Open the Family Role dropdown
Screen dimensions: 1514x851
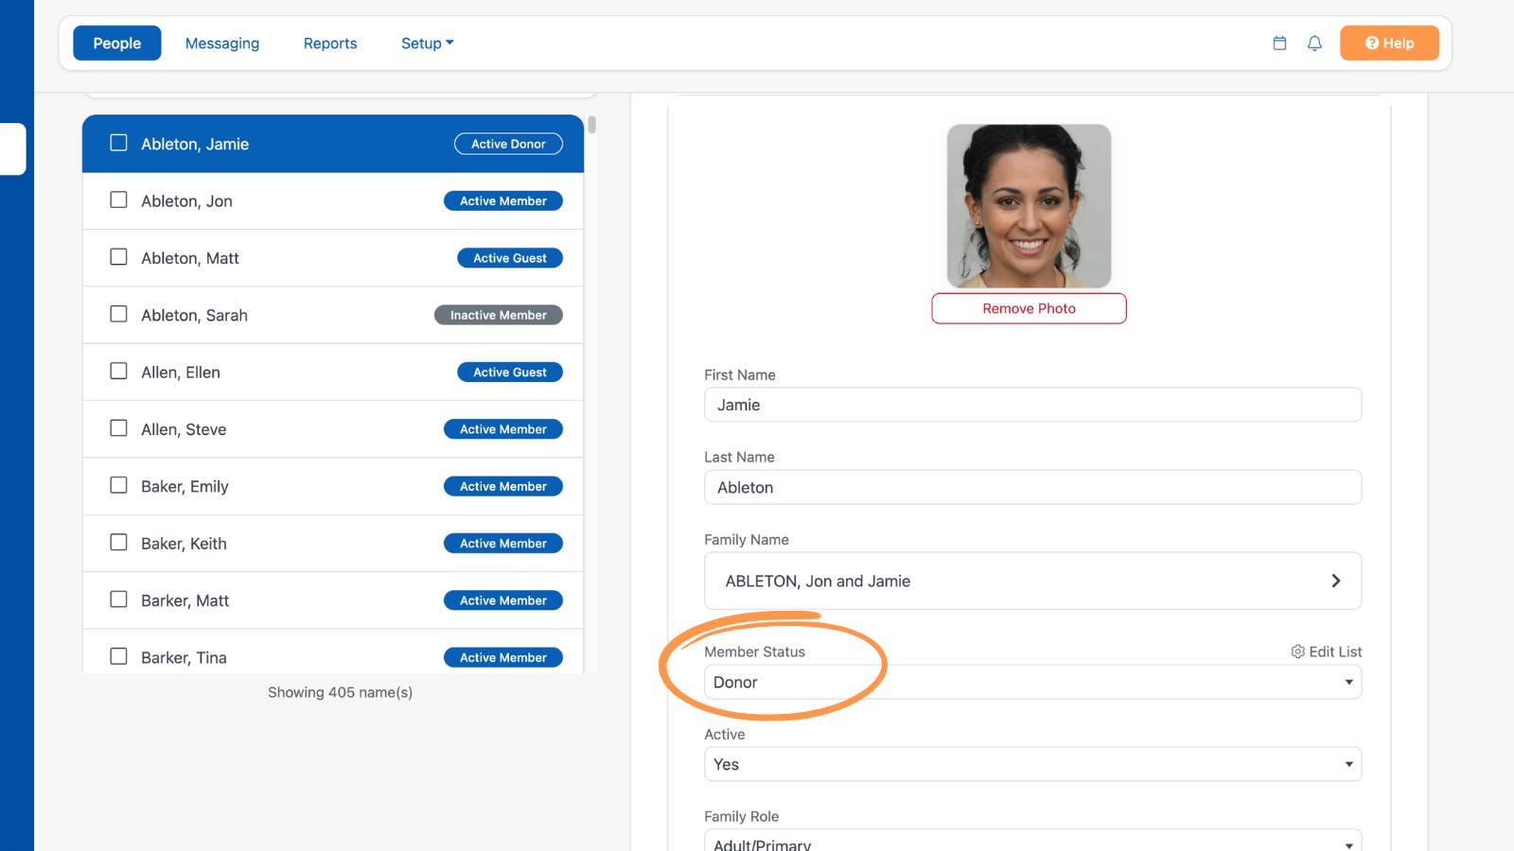[1032, 841]
